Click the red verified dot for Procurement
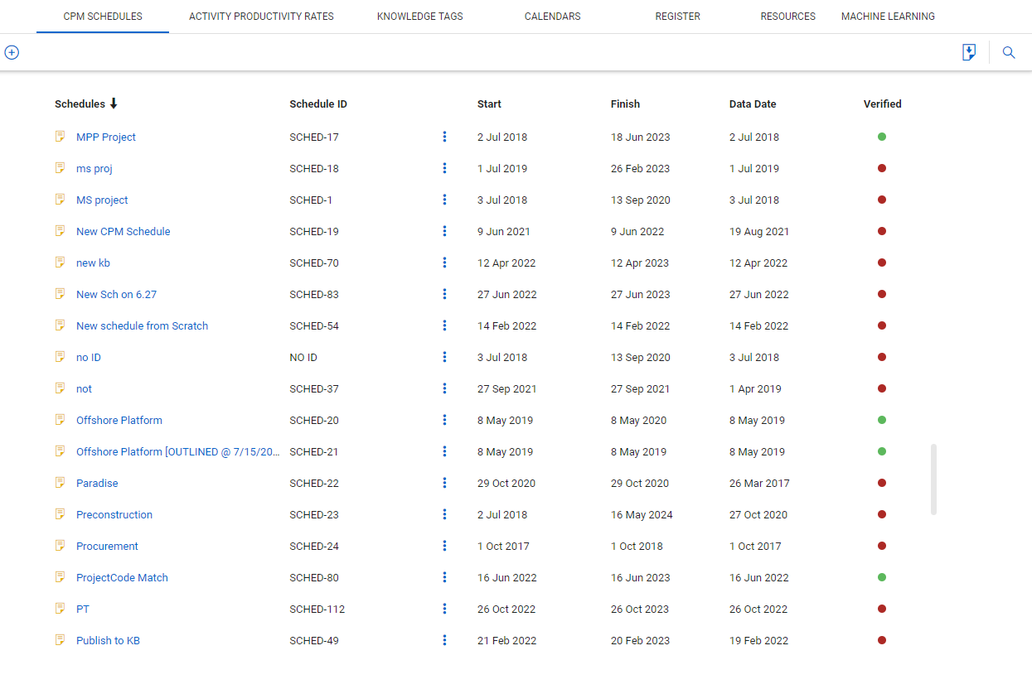The image size is (1032, 689). [882, 546]
